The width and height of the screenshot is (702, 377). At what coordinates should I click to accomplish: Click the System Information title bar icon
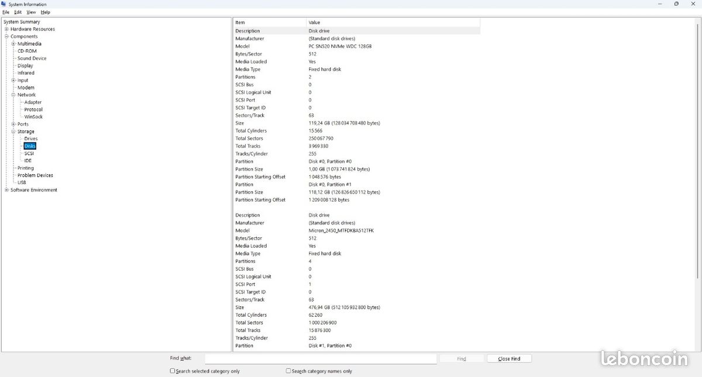click(4, 4)
